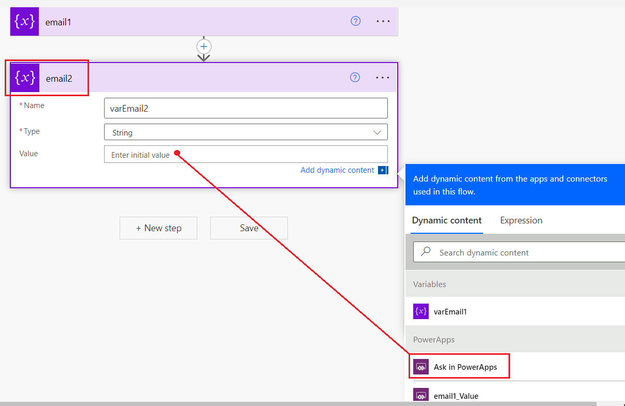Click the email1_Value PowerApps icon
Image resolution: width=625 pixels, height=406 pixels.
point(421,395)
